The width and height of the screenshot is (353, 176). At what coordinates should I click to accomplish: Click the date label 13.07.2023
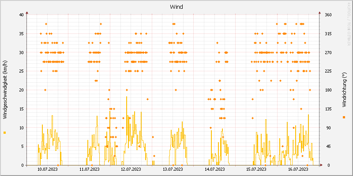pyautogui.click(x=173, y=169)
